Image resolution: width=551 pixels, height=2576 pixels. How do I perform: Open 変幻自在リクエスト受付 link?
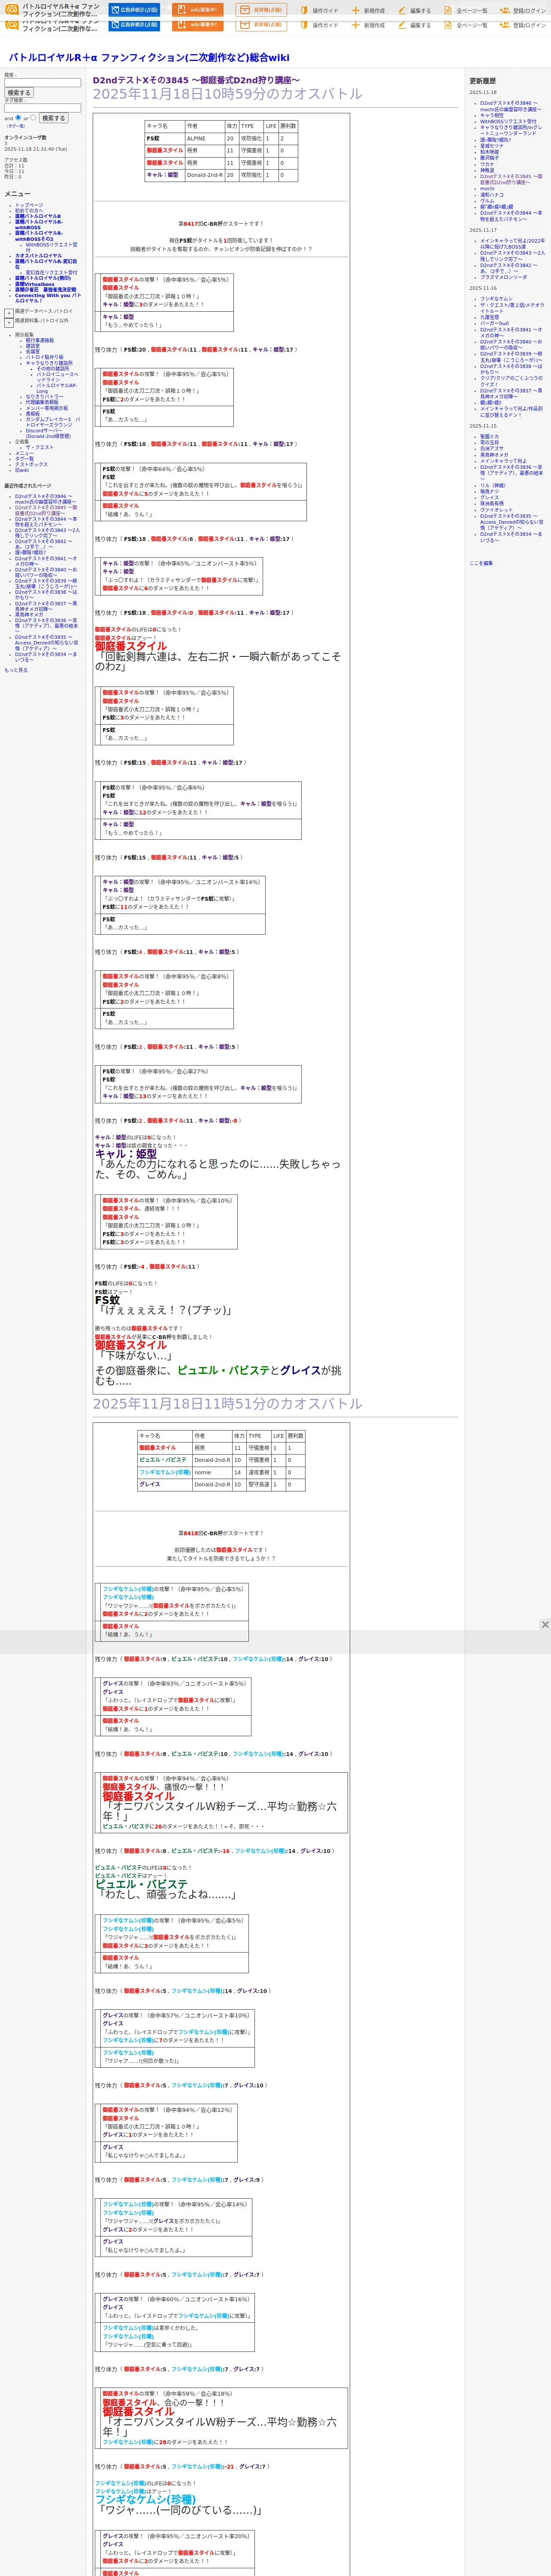coord(51,273)
